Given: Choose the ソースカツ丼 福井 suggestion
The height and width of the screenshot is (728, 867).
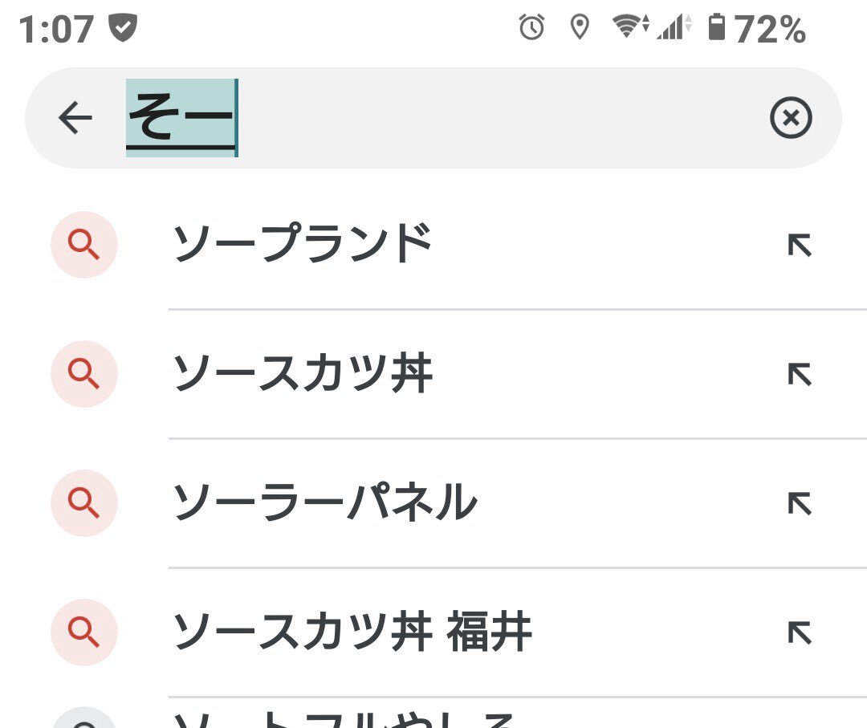Looking at the screenshot, I should 352,632.
